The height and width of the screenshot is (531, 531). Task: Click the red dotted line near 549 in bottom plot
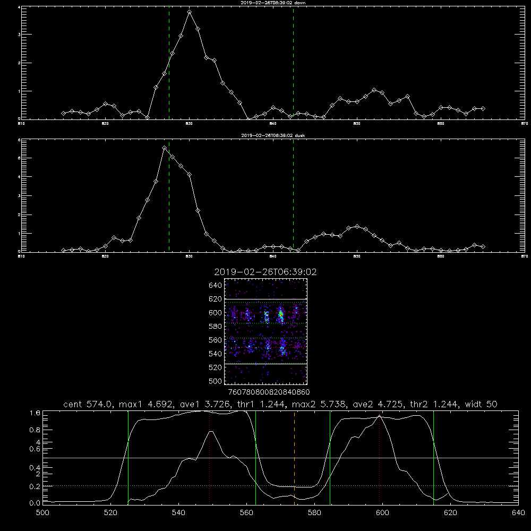pos(210,458)
